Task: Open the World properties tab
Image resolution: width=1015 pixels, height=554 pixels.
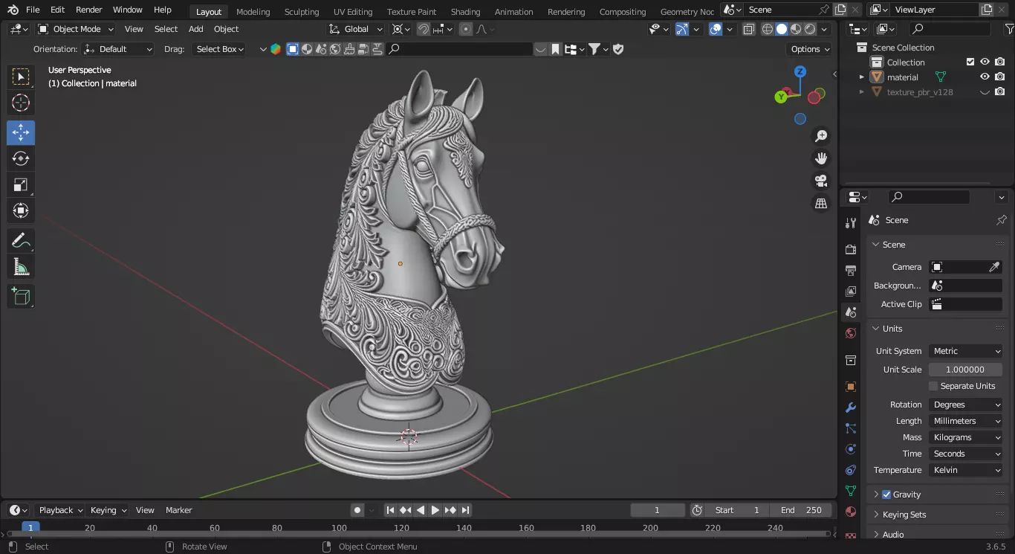Action: tap(851, 333)
